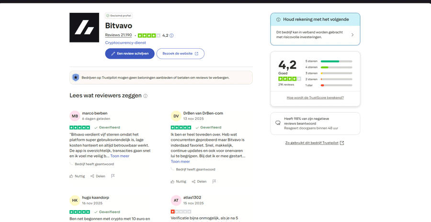This screenshot has height=222, width=431.
Task: Click the Bitvavo company logo
Action: pos(84,27)
